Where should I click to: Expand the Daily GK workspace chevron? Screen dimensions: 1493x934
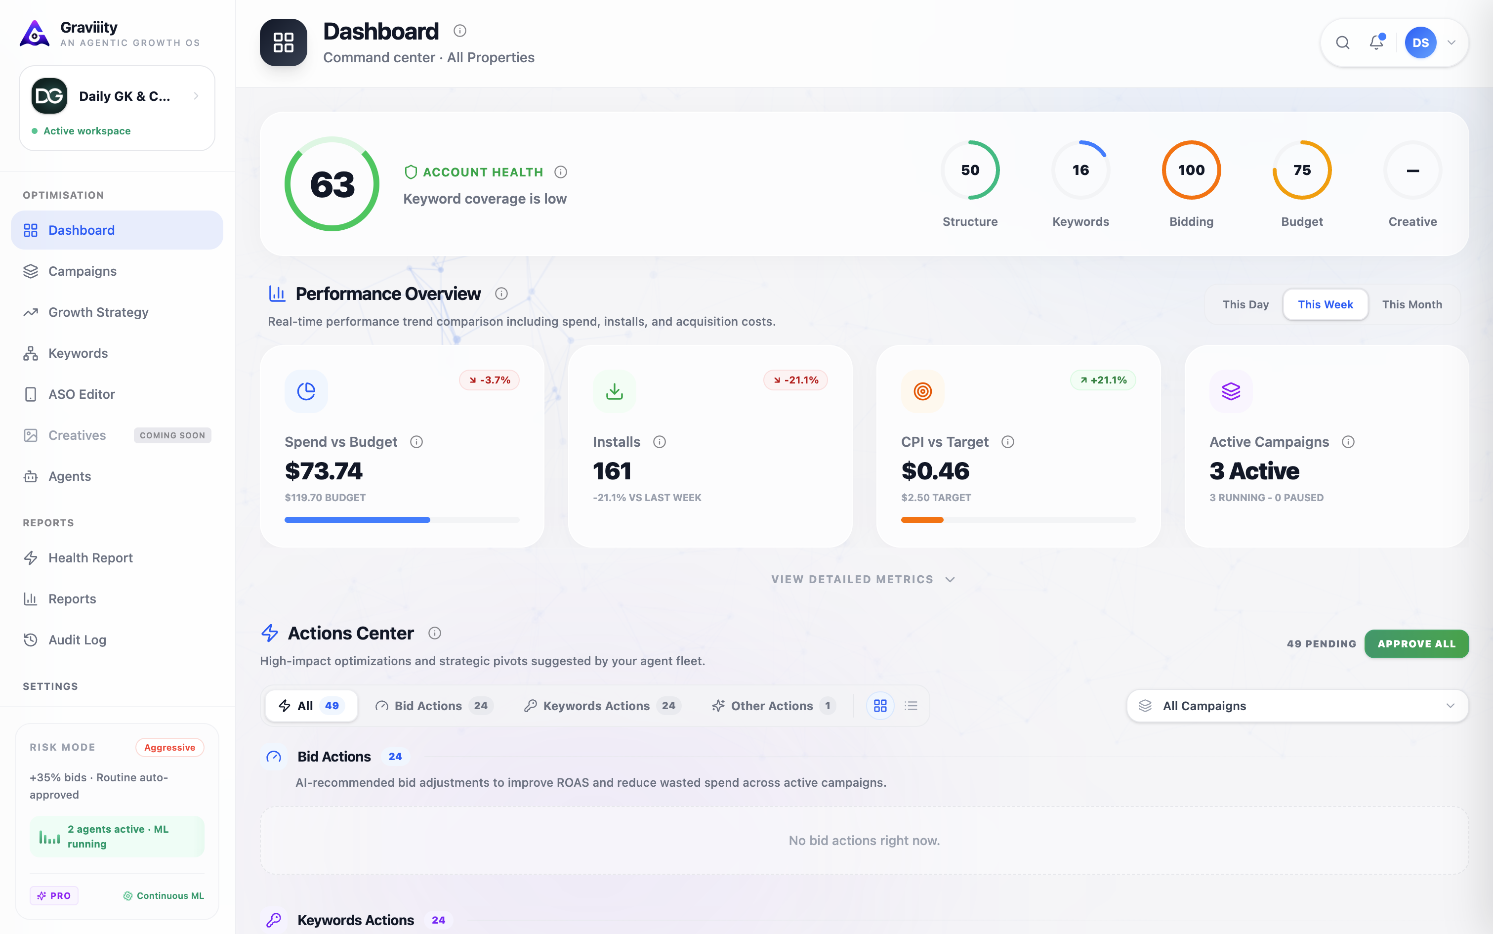coord(196,96)
